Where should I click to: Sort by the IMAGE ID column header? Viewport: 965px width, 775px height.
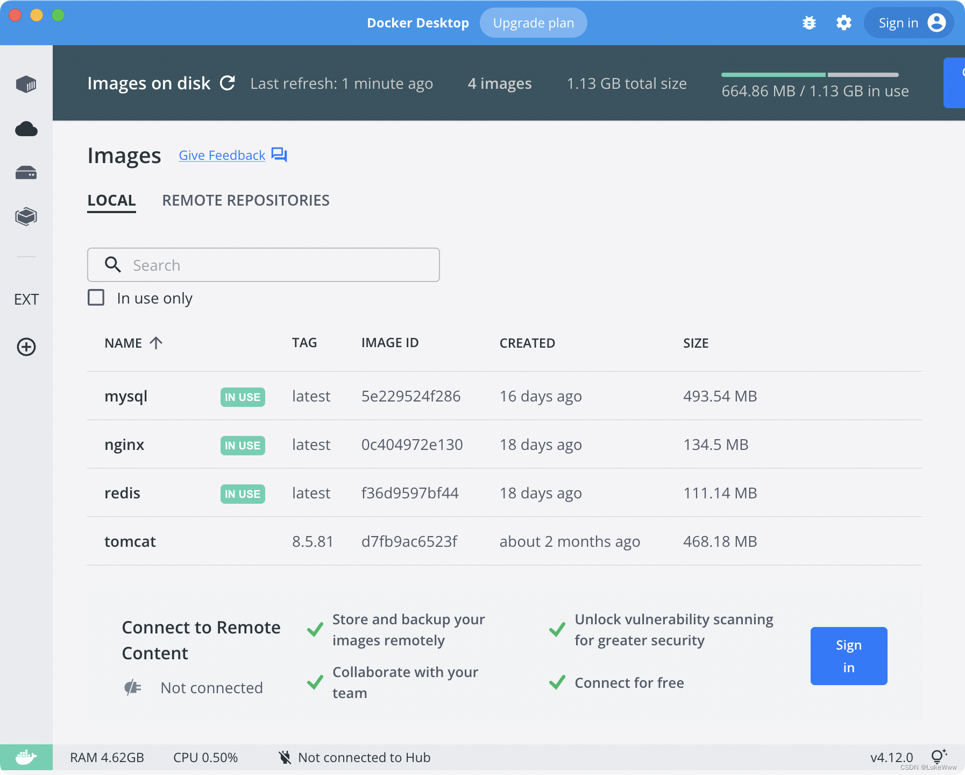coord(390,343)
